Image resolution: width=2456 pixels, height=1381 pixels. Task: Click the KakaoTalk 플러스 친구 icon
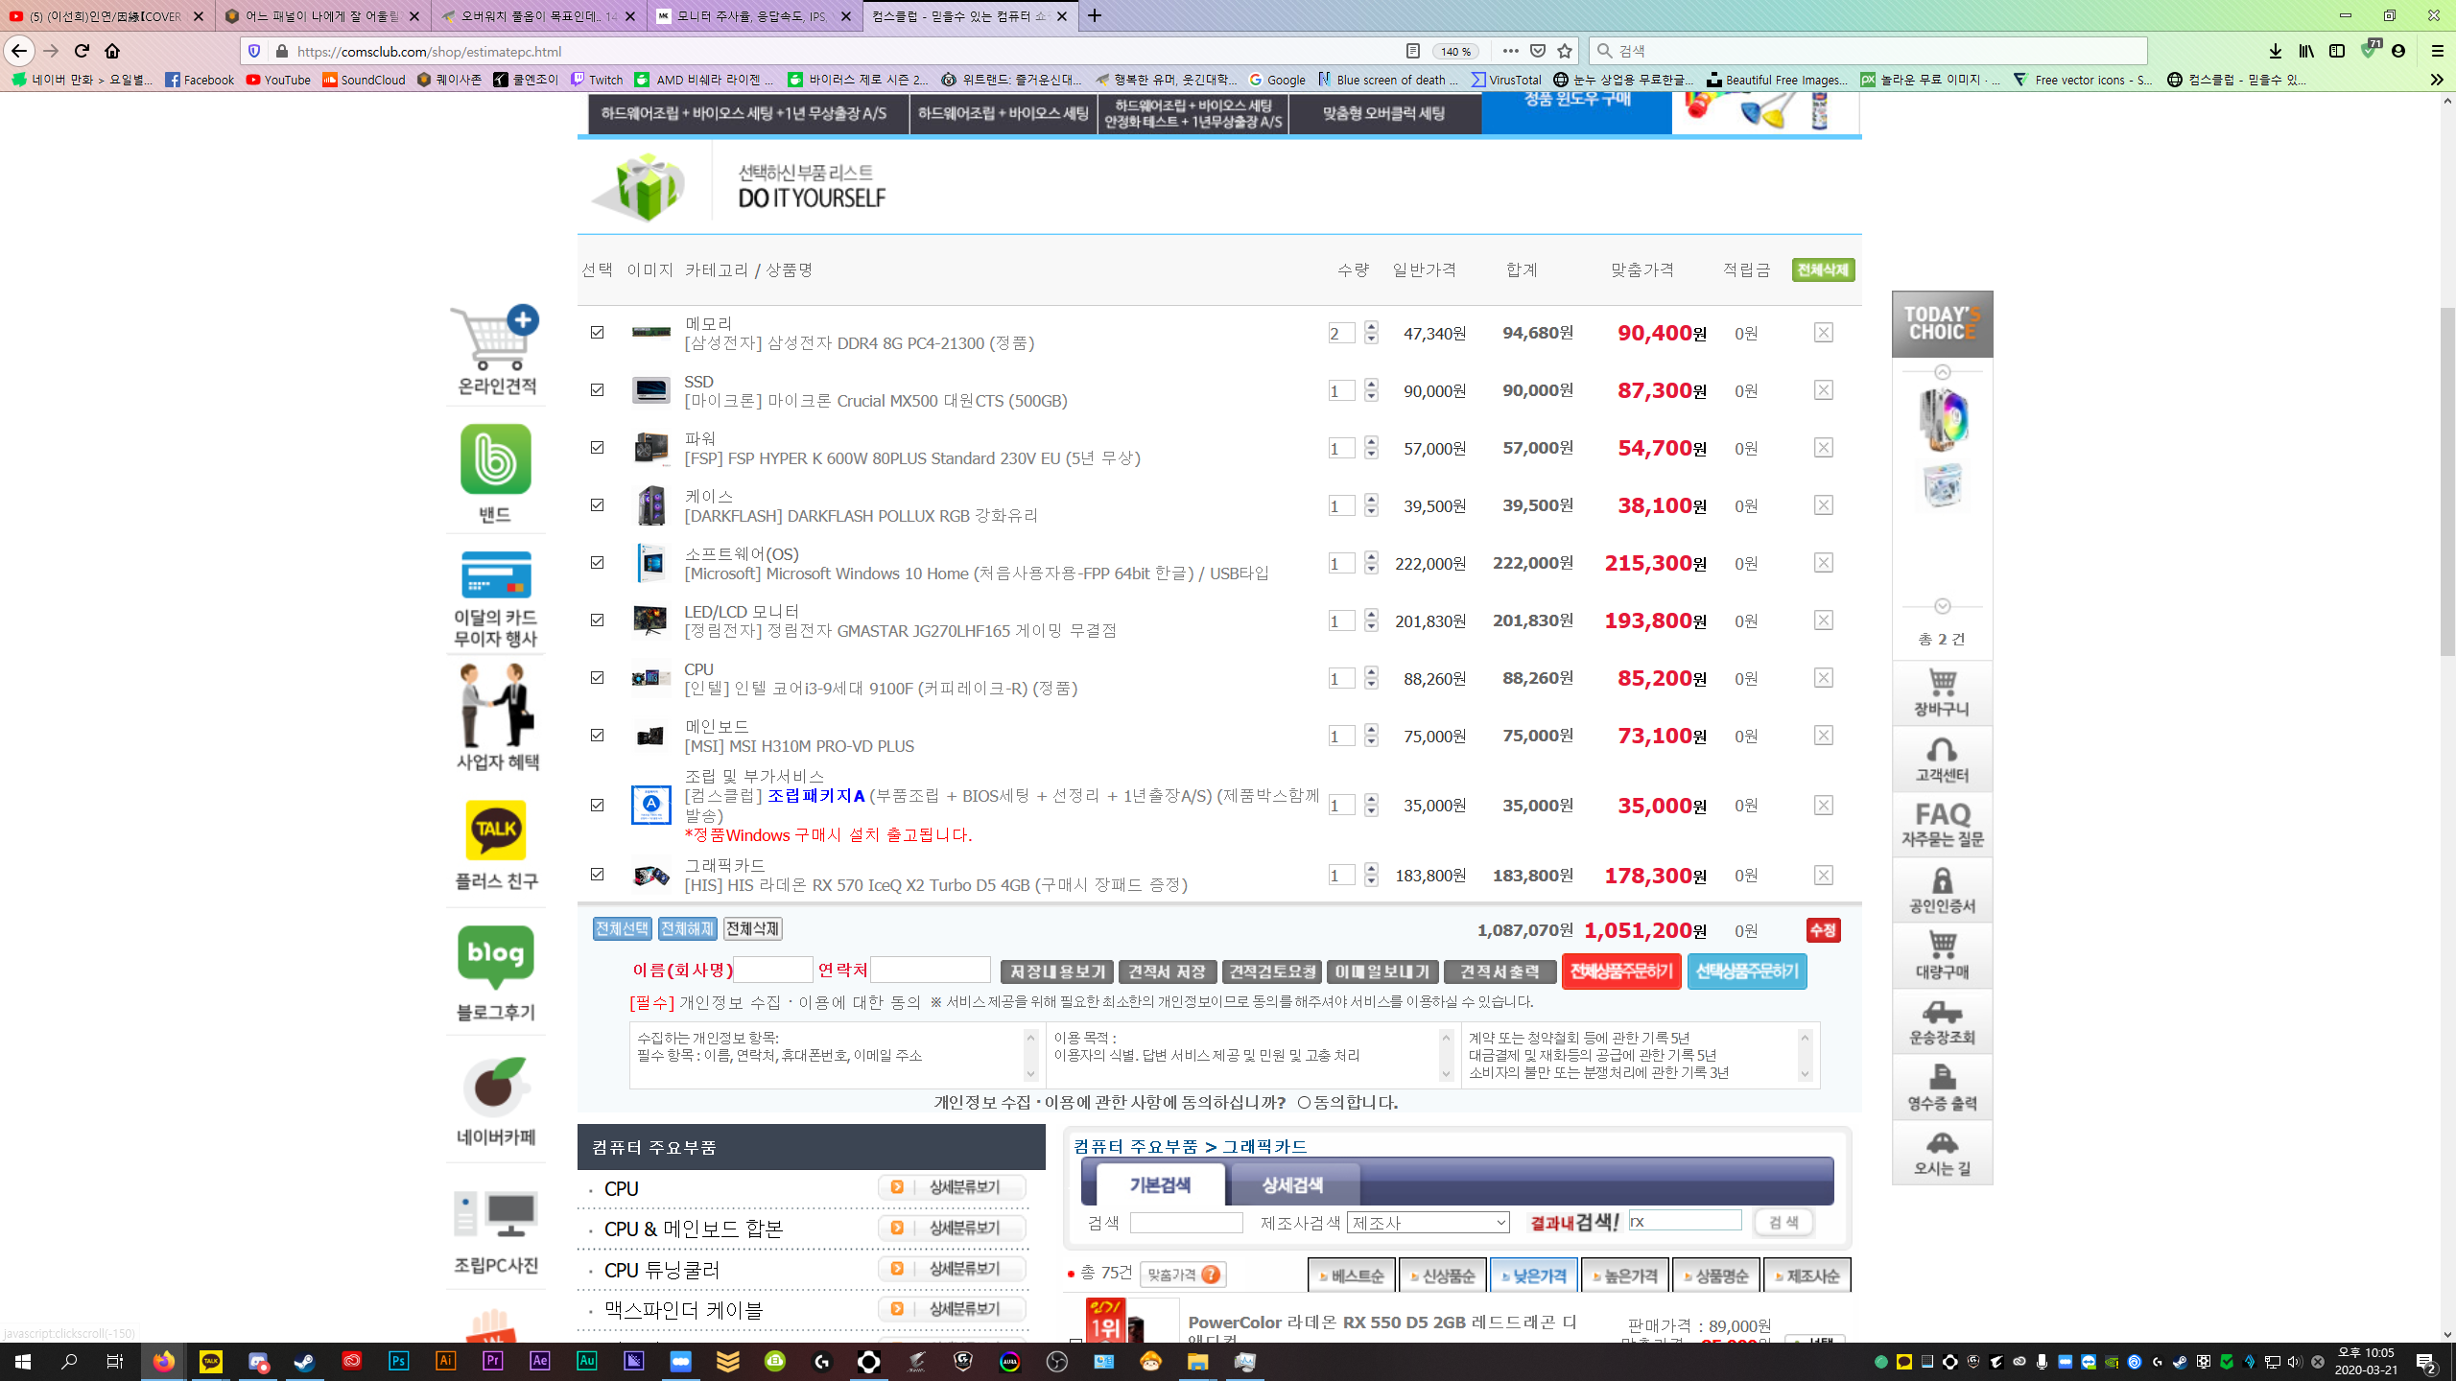tap(495, 831)
